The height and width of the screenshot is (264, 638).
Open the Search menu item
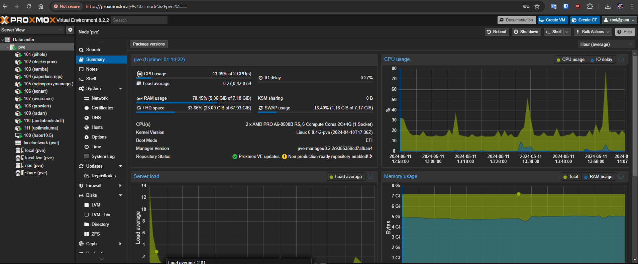click(x=101, y=50)
